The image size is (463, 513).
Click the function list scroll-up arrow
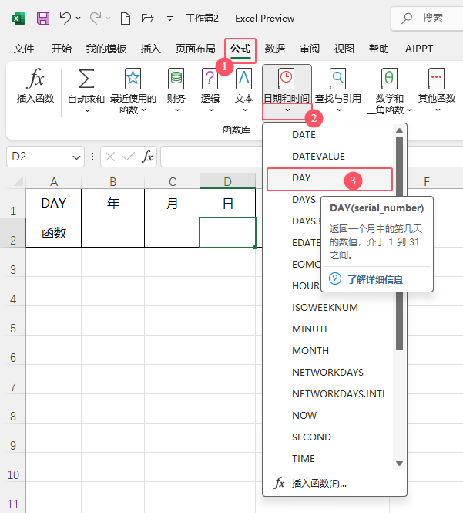point(399,131)
